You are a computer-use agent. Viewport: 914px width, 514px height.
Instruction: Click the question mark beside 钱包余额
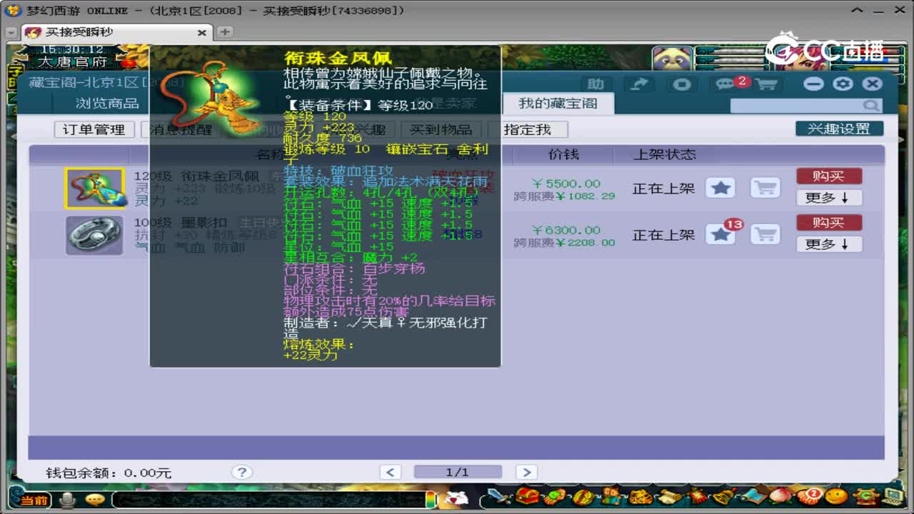point(242,472)
